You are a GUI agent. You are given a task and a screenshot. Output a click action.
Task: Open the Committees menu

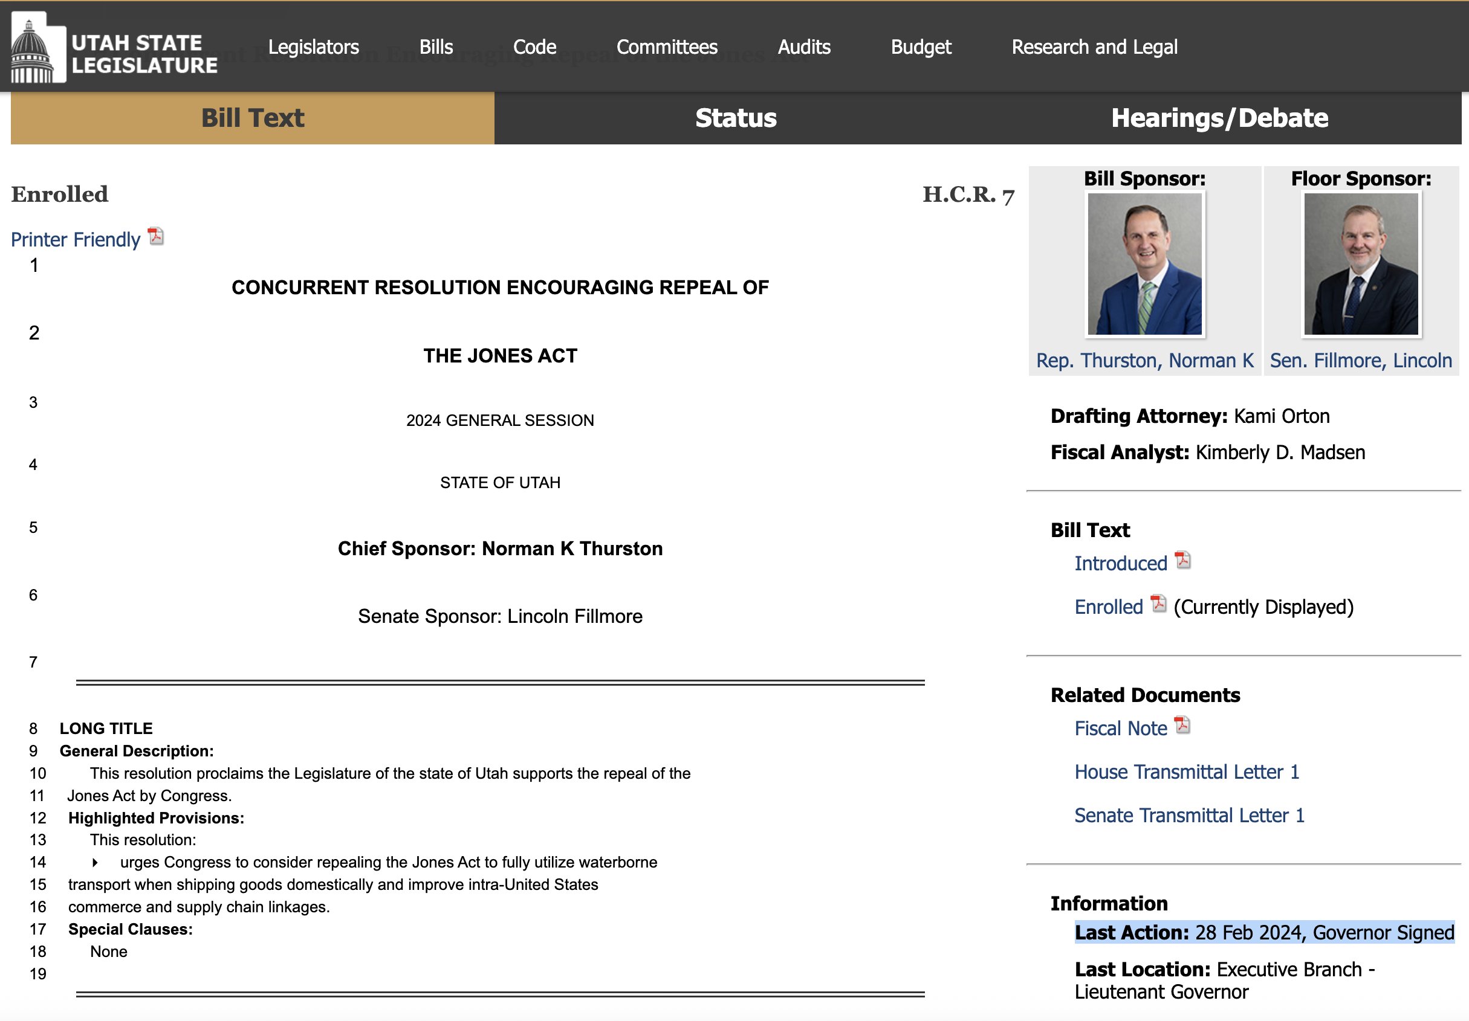667,47
